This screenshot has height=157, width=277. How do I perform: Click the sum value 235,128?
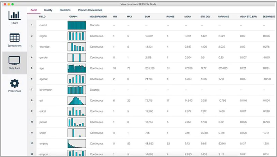pos(150,68)
